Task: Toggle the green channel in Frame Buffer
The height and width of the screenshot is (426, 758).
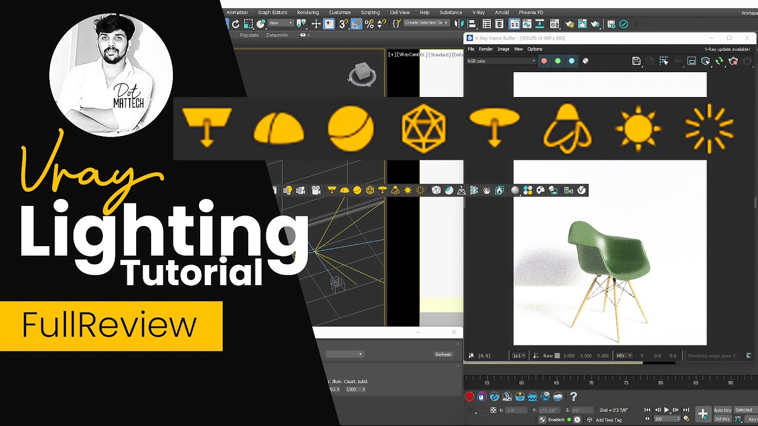Action: pyautogui.click(x=558, y=61)
